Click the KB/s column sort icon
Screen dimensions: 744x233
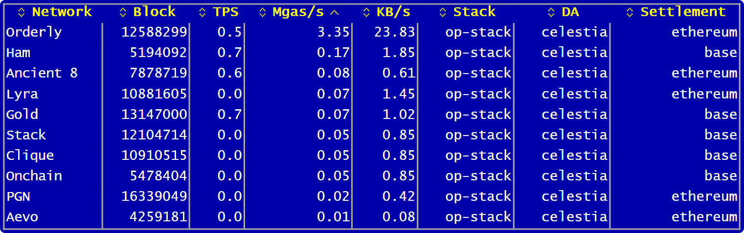click(x=366, y=13)
